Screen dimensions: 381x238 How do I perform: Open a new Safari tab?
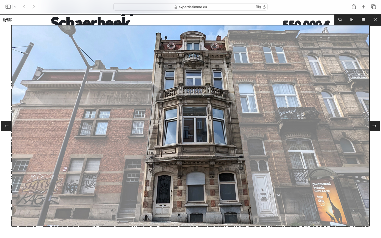click(363, 7)
